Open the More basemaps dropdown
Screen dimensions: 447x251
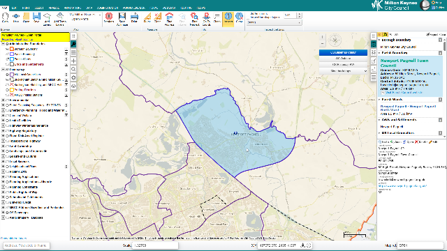pyautogui.click(x=343, y=71)
